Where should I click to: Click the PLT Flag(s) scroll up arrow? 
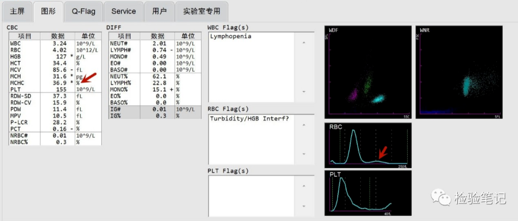304,186
